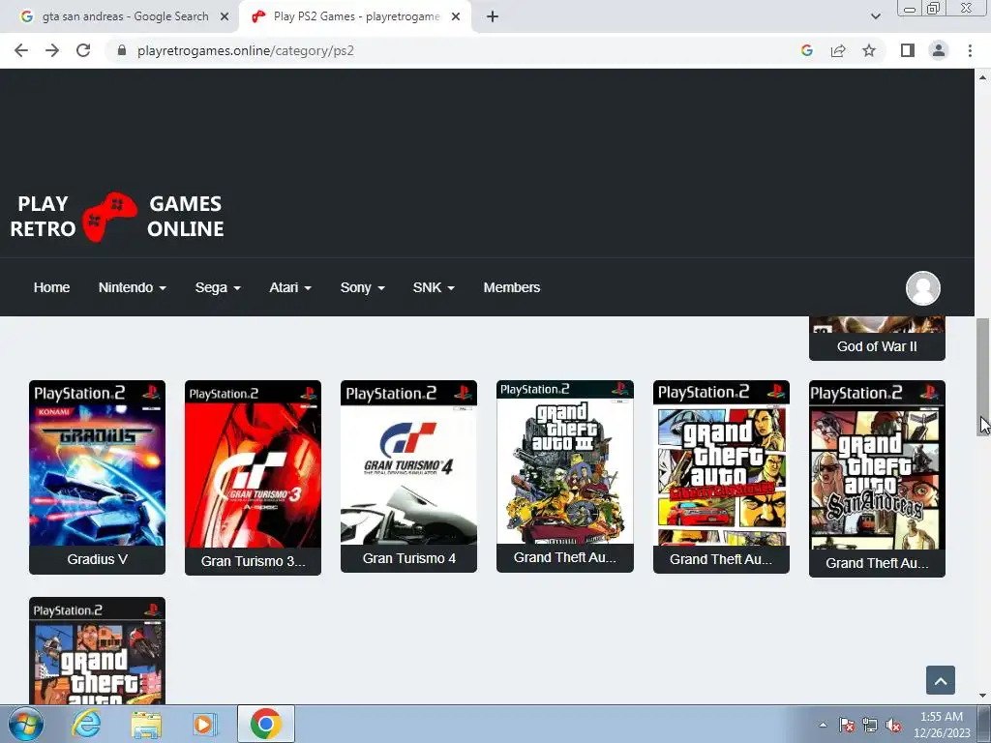Viewport: 991px width, 743px height.
Task: Click the Gradius V title link
Action: [x=98, y=559]
